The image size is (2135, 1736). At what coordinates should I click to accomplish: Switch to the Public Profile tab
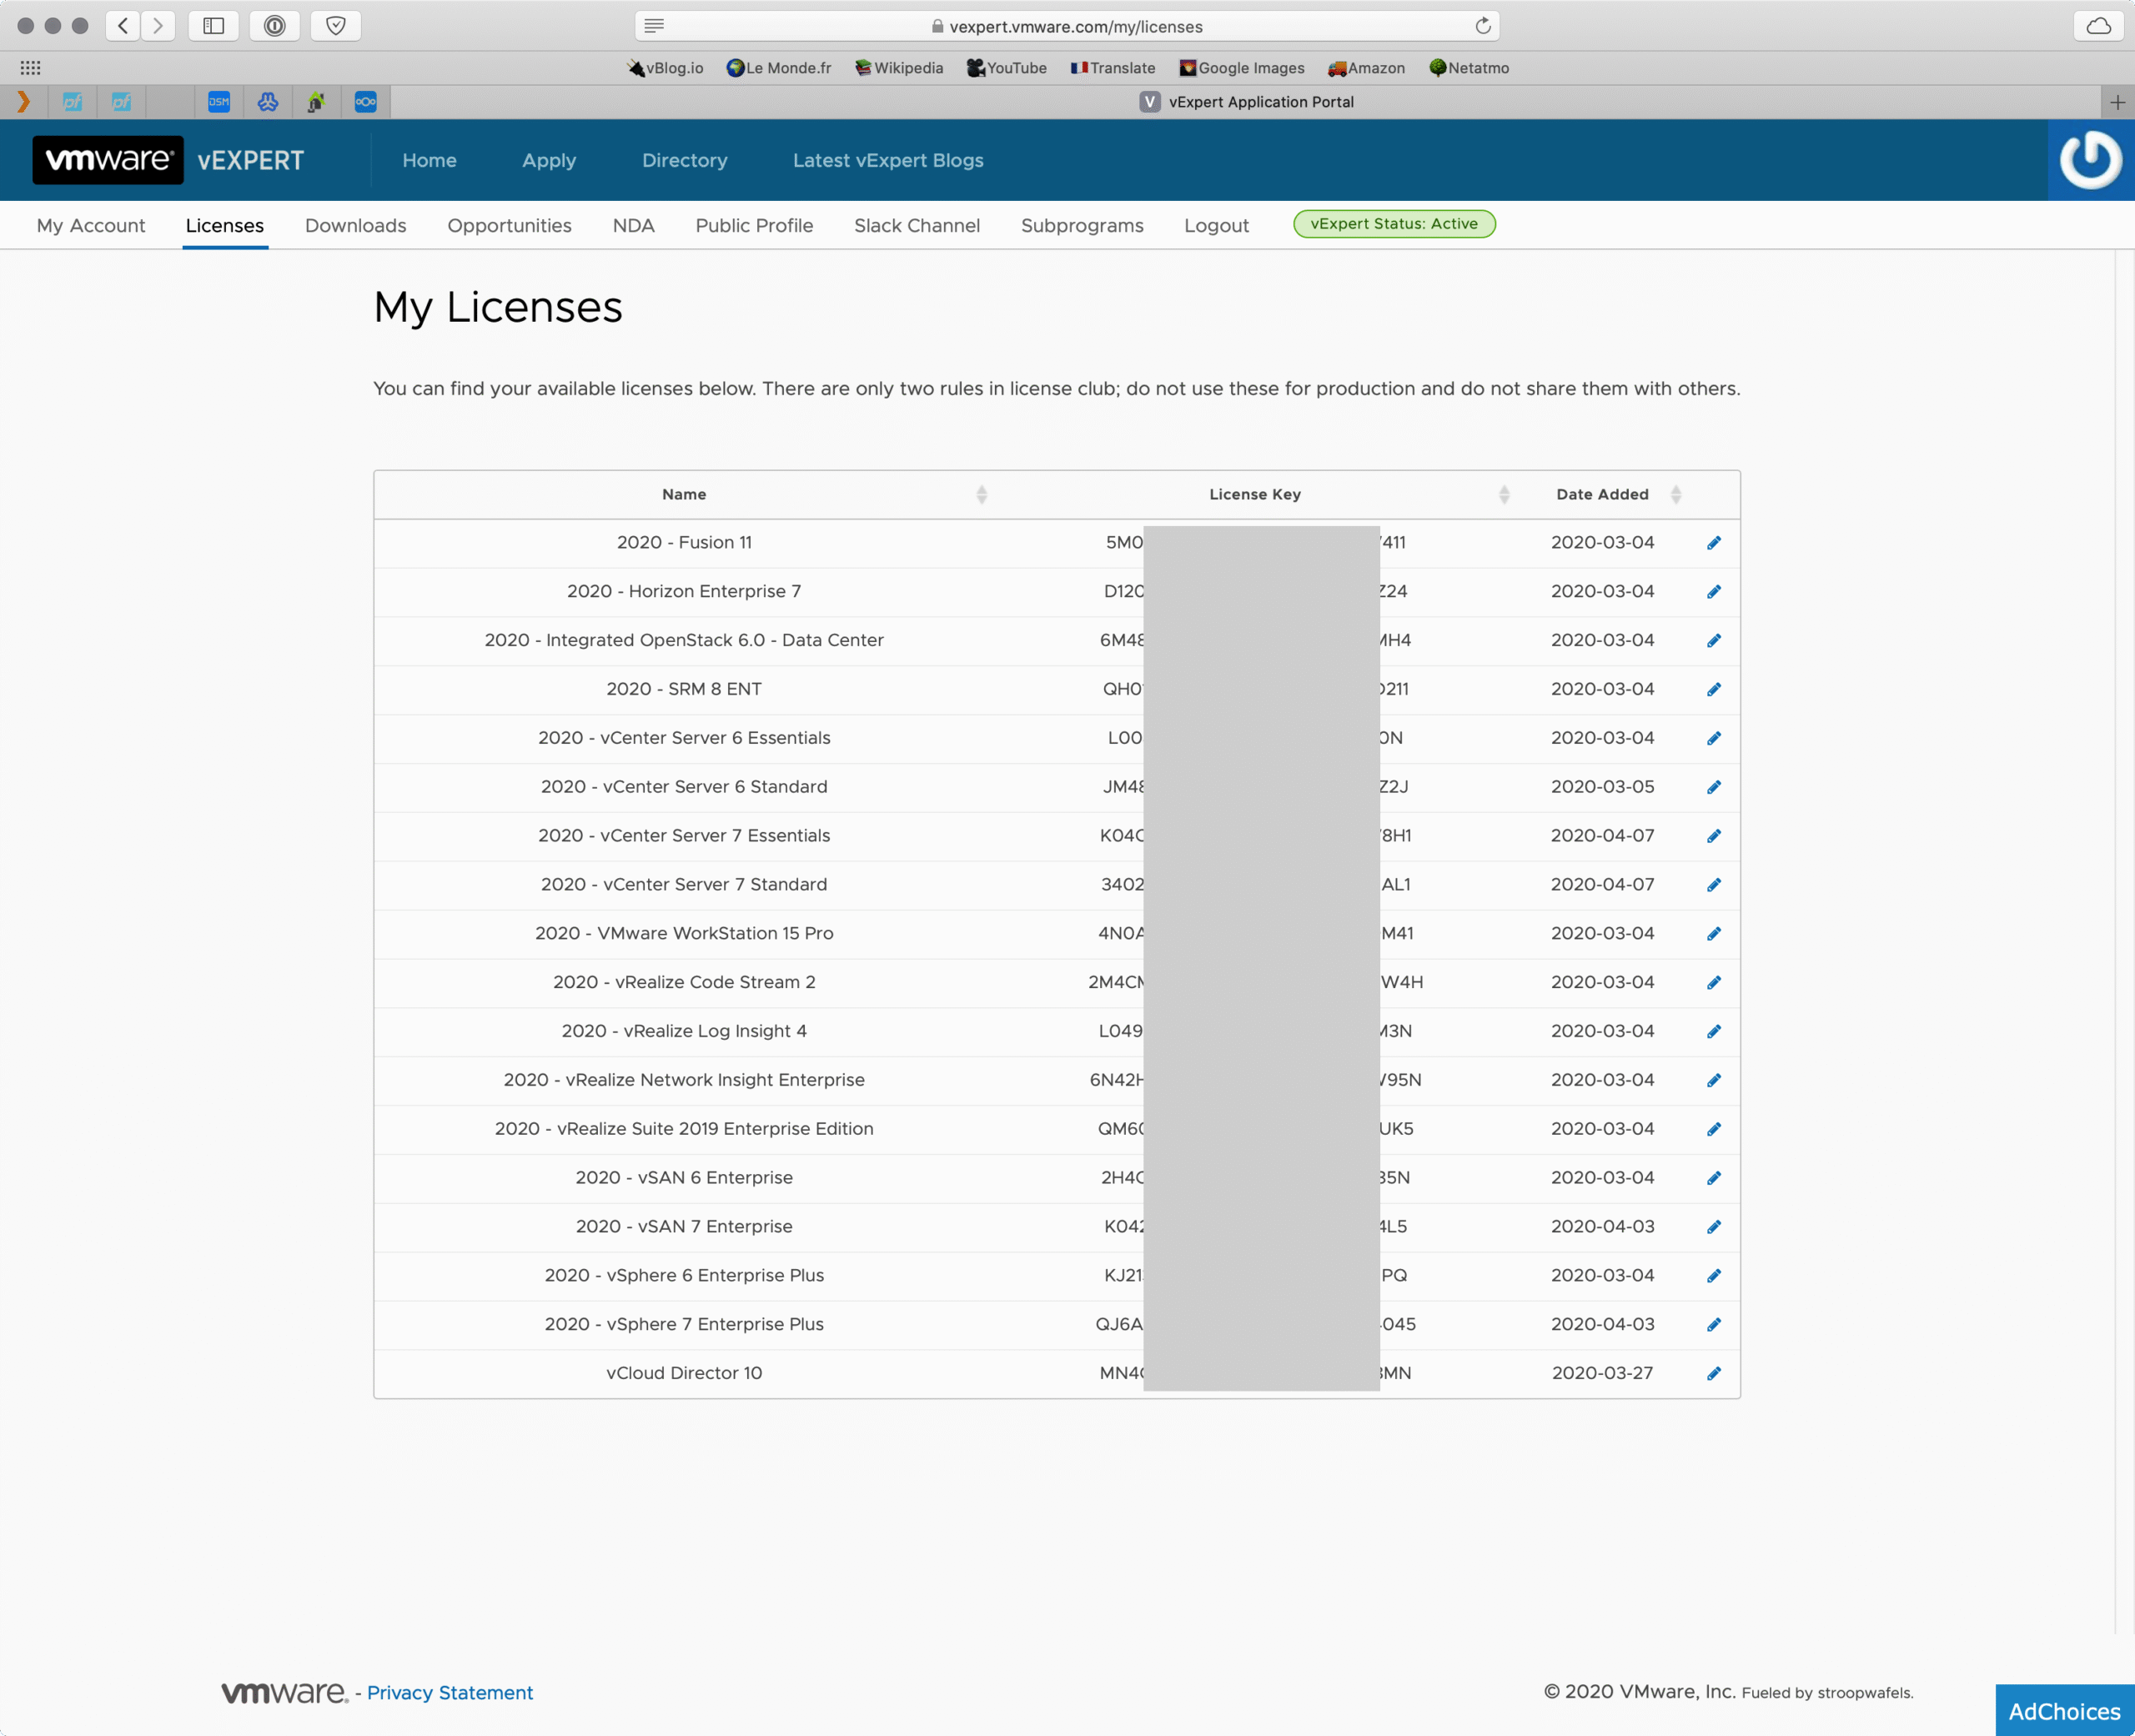point(754,226)
